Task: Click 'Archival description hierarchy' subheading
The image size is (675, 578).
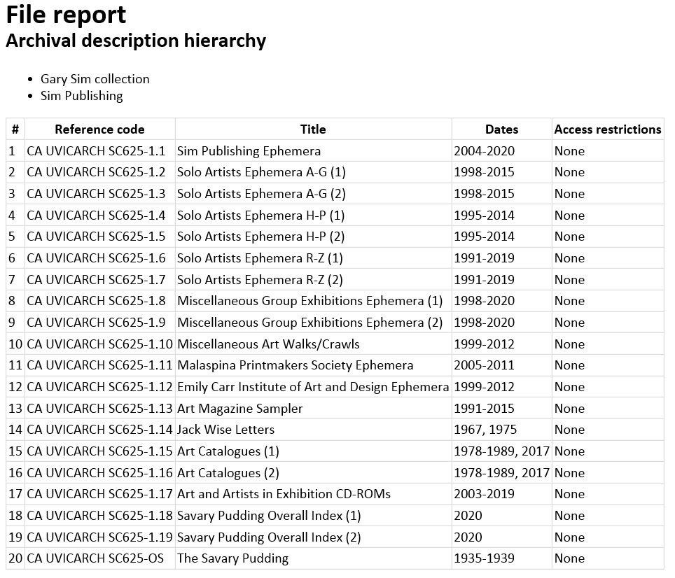Action: (136, 41)
